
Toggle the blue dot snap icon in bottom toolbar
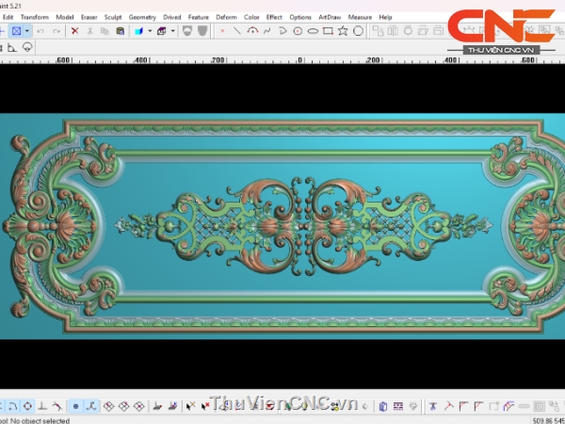coord(75,406)
